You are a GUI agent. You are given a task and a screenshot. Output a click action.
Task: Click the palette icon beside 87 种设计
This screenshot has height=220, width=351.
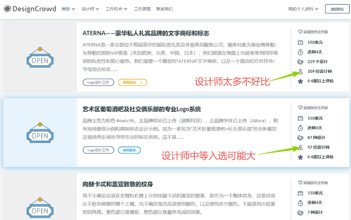click(300, 138)
